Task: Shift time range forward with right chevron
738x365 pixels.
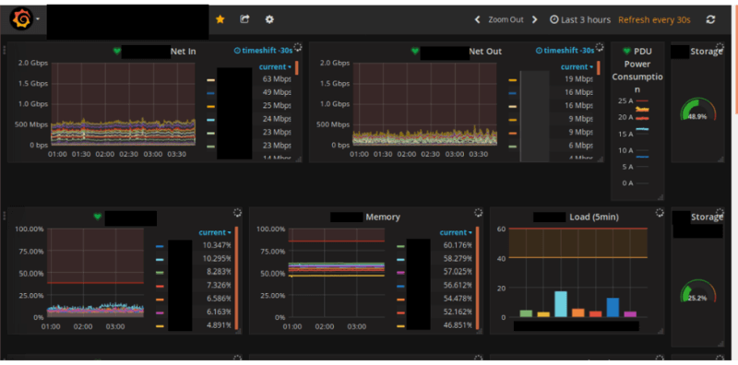Action: coord(535,19)
